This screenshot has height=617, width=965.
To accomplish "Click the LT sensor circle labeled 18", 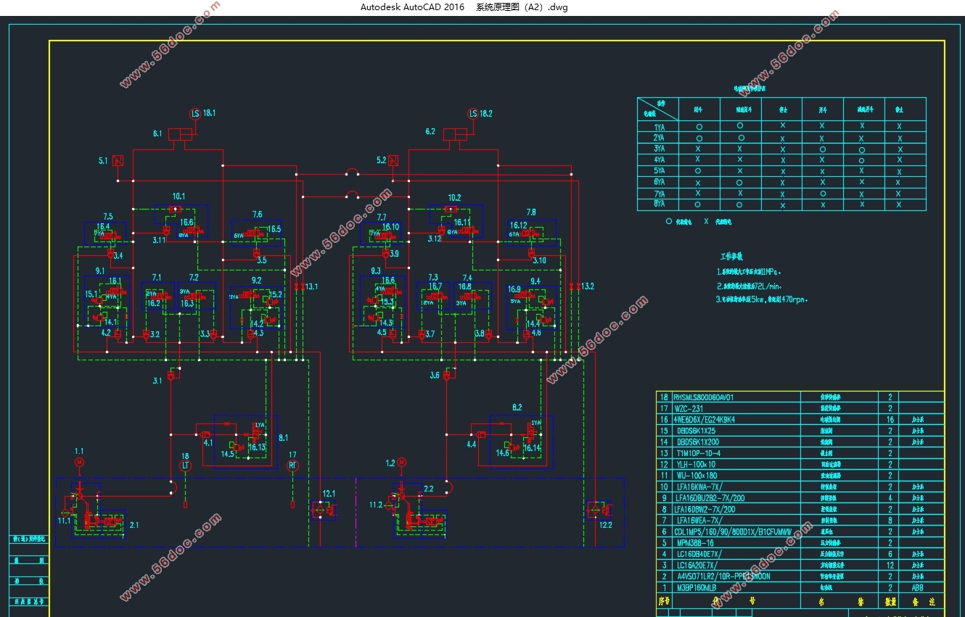I will (185, 465).
